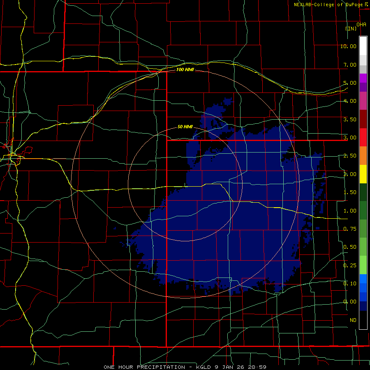Image resolution: width=370 pixels, height=370 pixels.
Task: Click the 0.75 legend value
Action: pyautogui.click(x=350, y=229)
